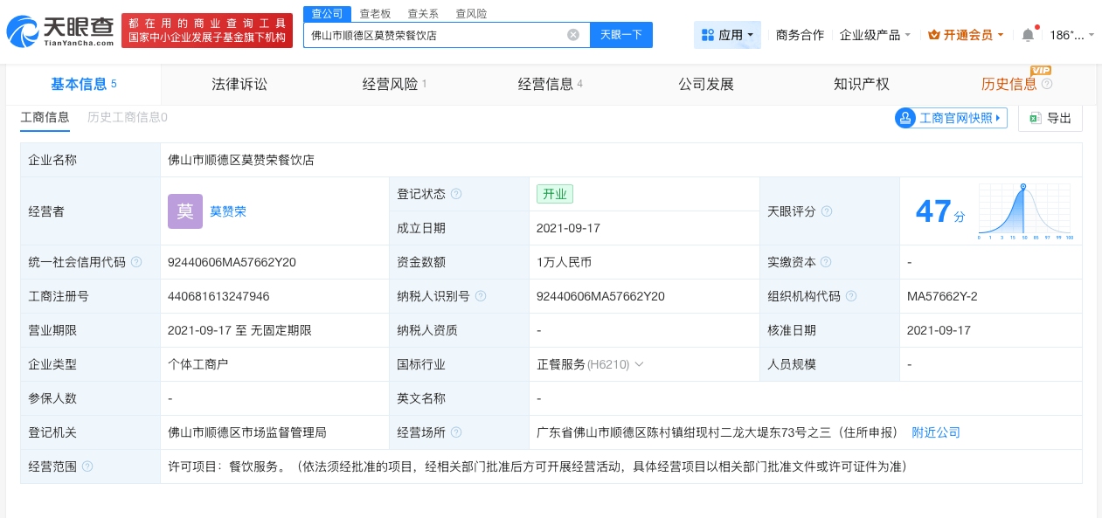Open the 企业级产品 dropdown

[875, 35]
